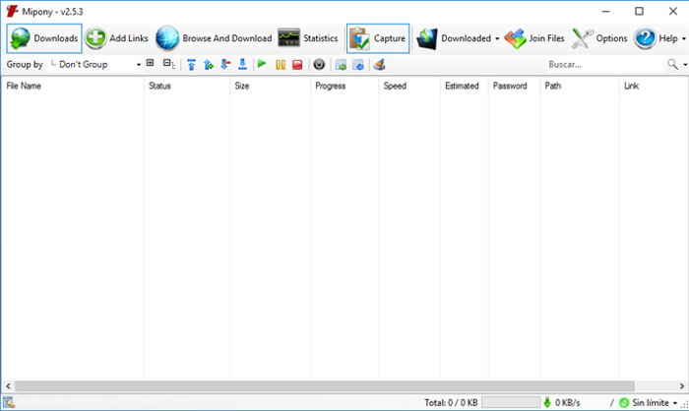
Task: Click the import links blue arrow icon
Action: pyautogui.click(x=358, y=65)
